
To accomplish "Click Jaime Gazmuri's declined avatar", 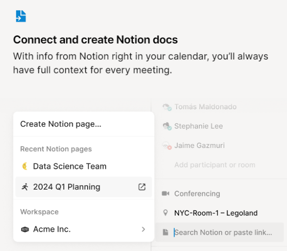I will (167, 146).
